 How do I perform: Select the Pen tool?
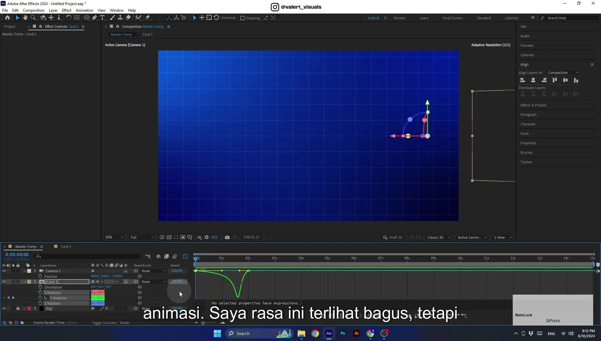coord(95,18)
